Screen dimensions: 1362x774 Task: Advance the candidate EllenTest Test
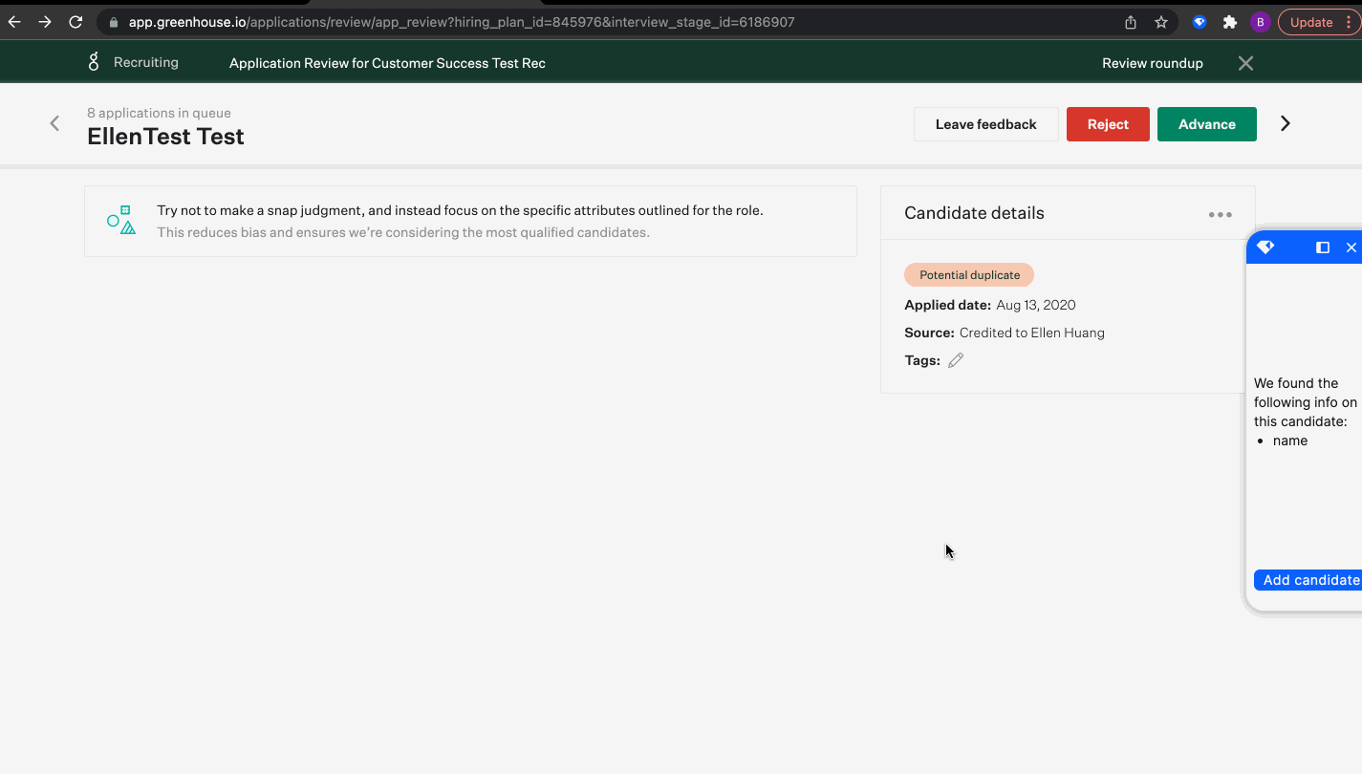tap(1206, 123)
